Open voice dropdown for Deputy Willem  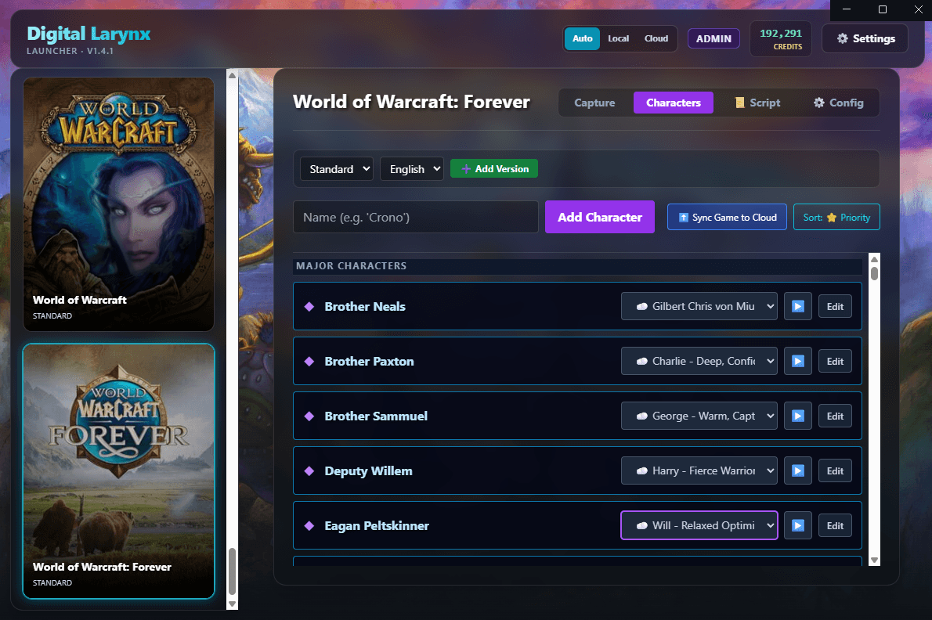(x=699, y=471)
